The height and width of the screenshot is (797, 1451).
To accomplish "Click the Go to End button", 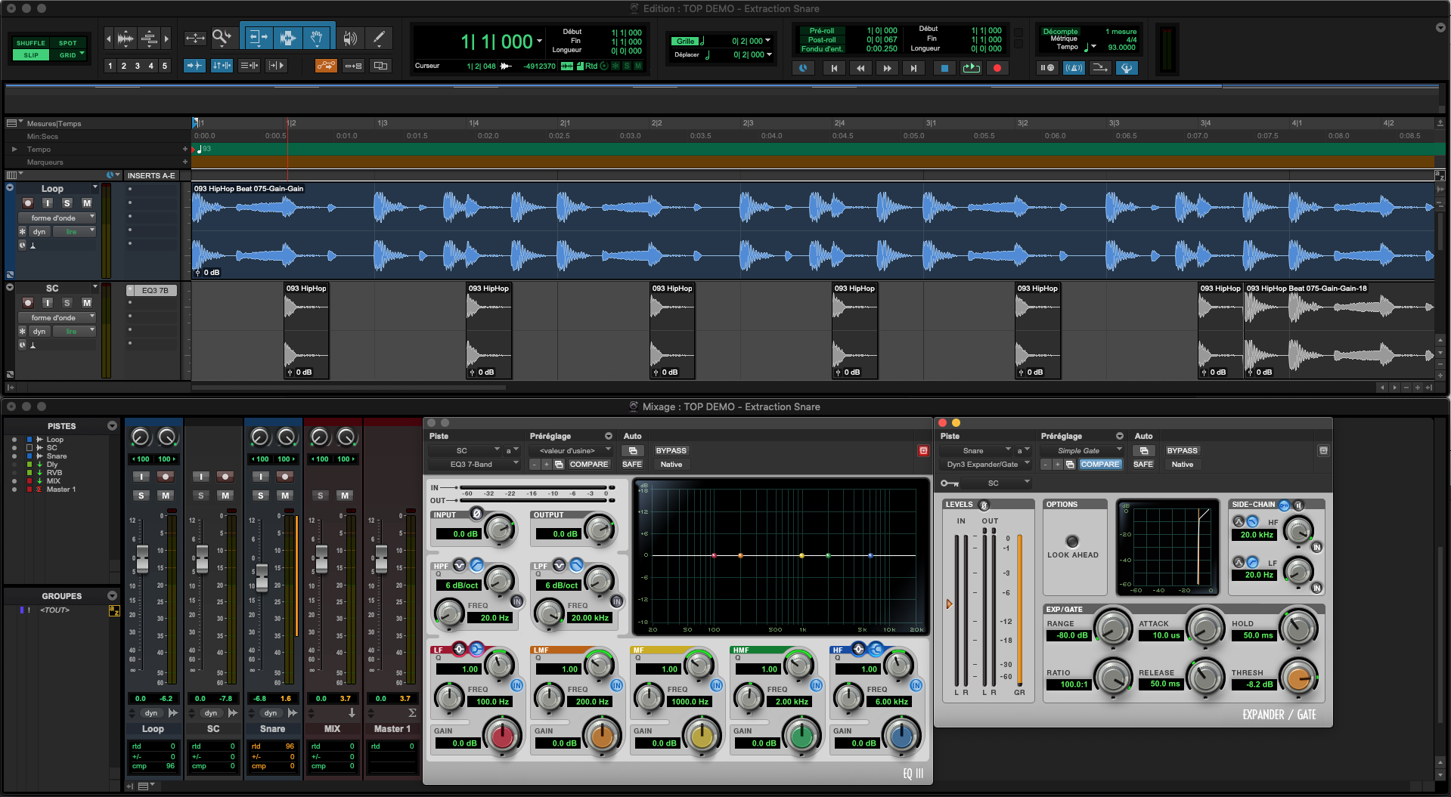I will tap(913, 68).
